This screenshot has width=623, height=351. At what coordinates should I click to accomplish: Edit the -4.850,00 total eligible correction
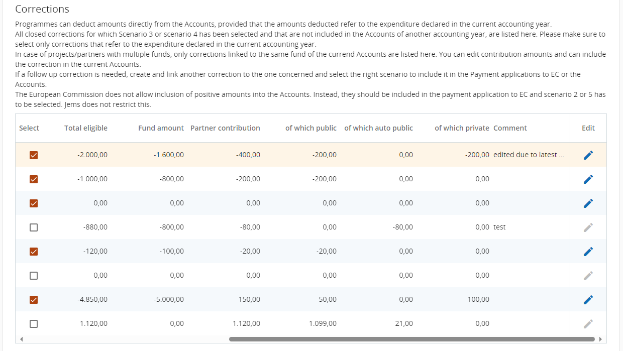(x=588, y=300)
